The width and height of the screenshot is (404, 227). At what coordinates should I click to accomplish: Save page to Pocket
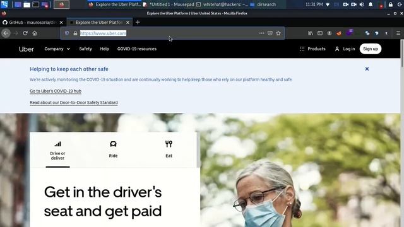[x=270, y=33]
